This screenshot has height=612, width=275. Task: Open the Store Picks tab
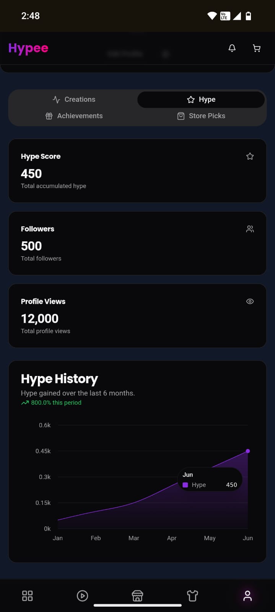[x=201, y=116]
